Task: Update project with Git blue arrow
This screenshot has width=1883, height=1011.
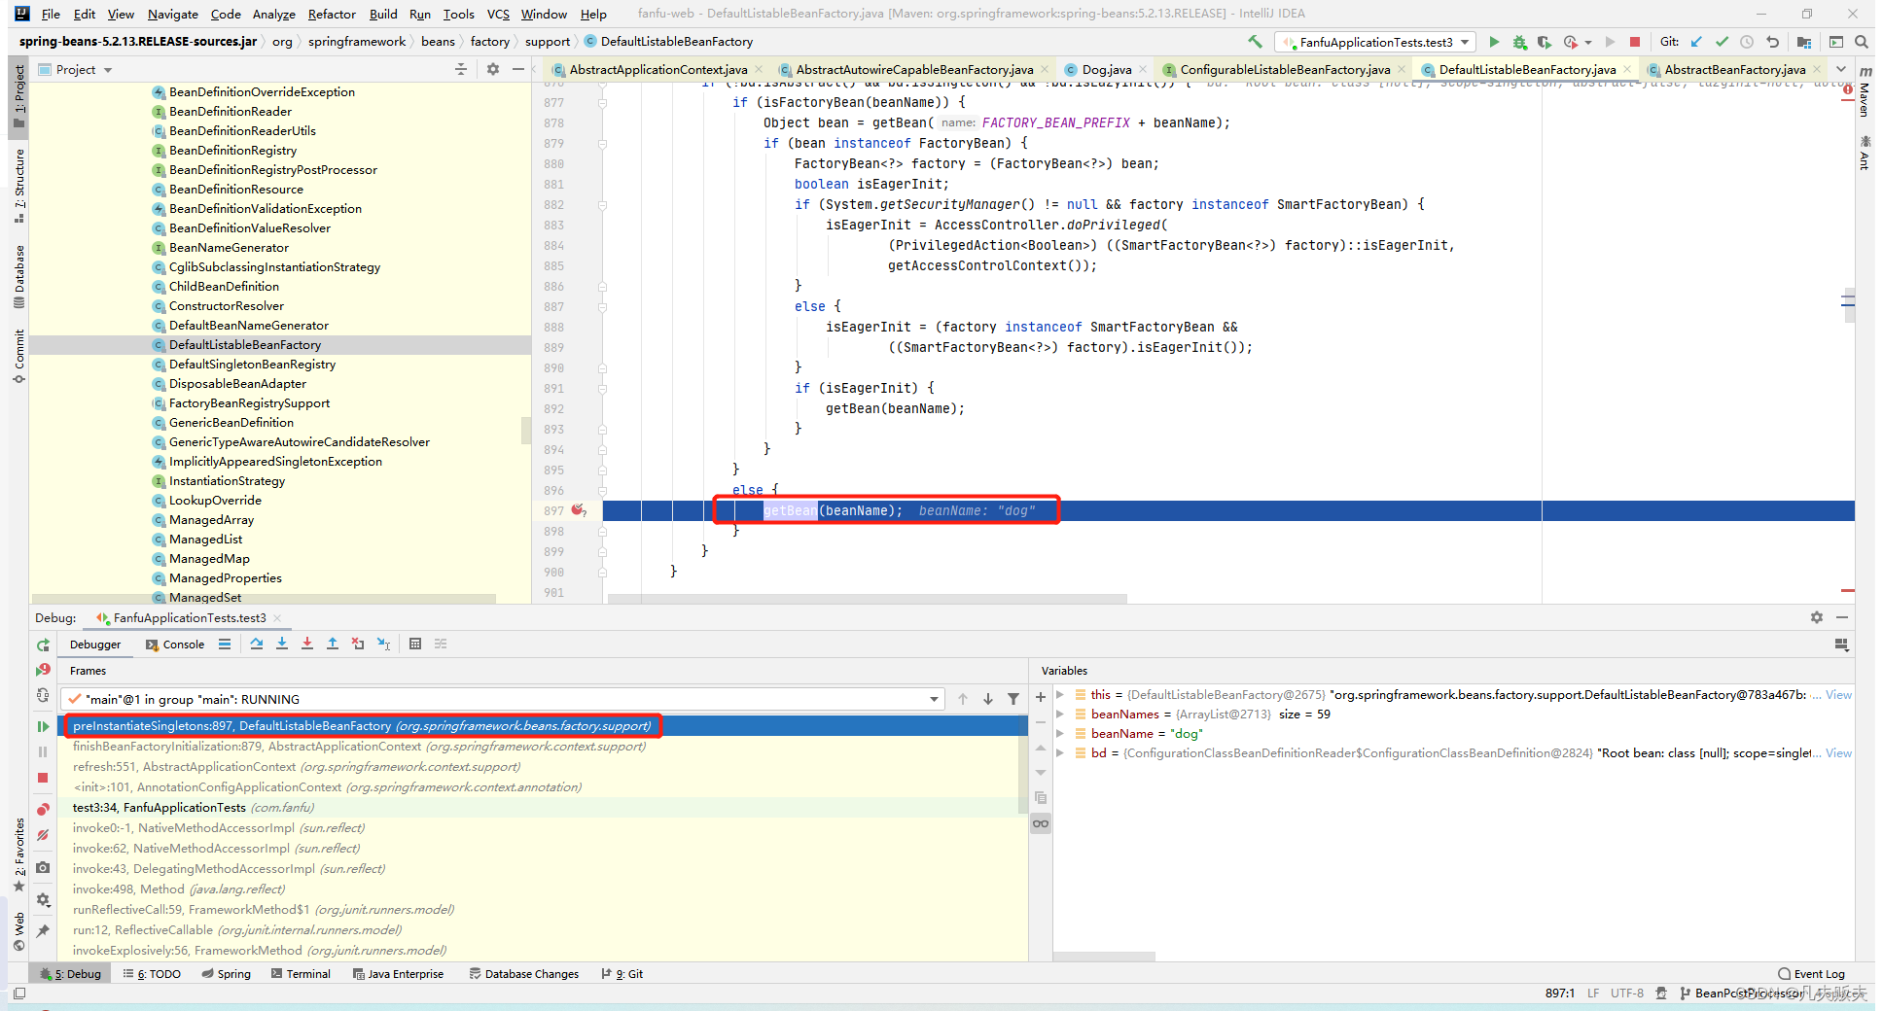Action: pyautogui.click(x=1696, y=42)
